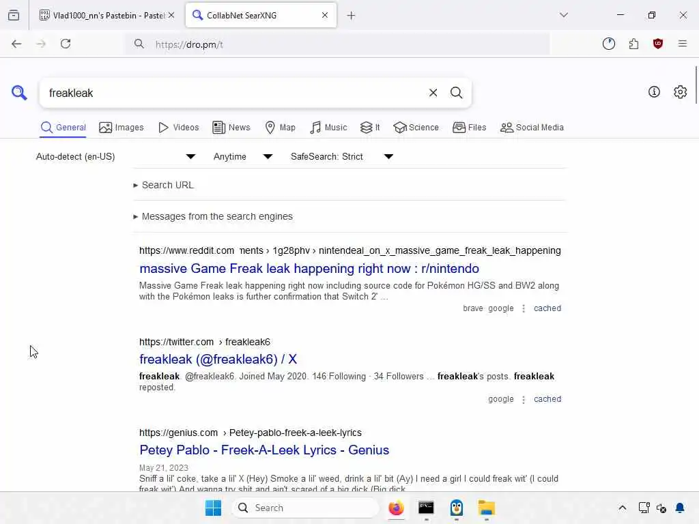
Task: Select the Videos search category
Action: (x=179, y=128)
